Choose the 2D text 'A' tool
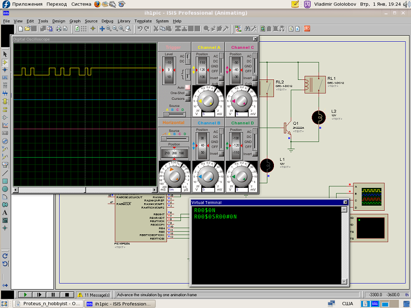 coord(5,213)
